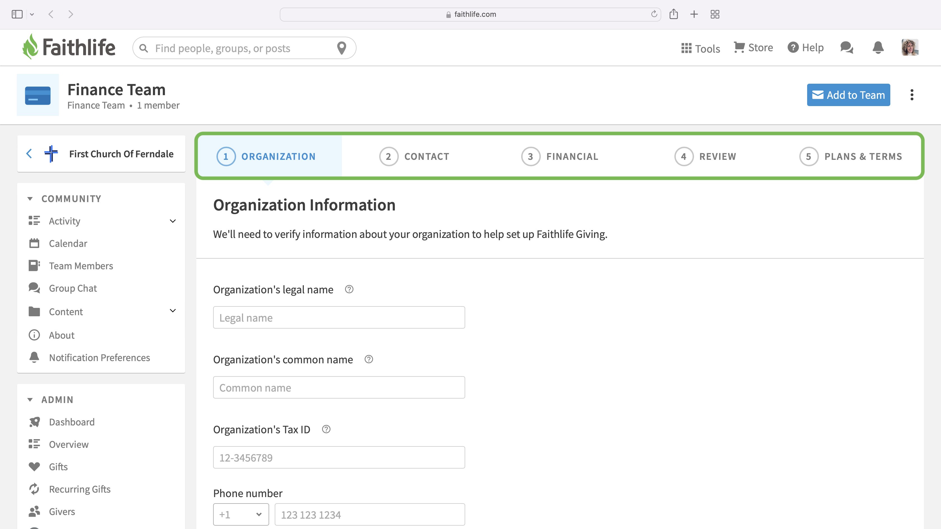Open the browser sidebar options chevron
The image size is (941, 529).
coord(32,14)
